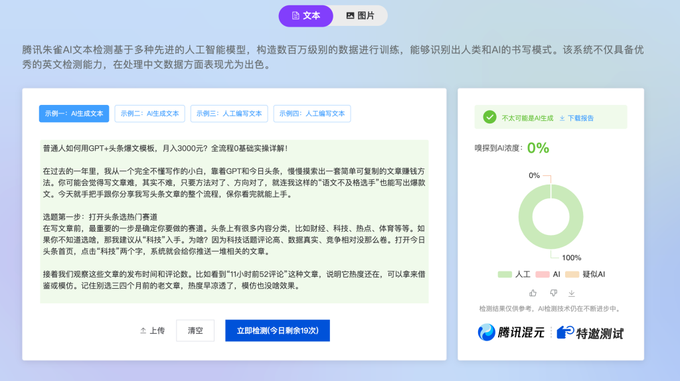Viewport: 680px width, 381px height.
Task: Click the 100% chart label
Action: coord(572,258)
